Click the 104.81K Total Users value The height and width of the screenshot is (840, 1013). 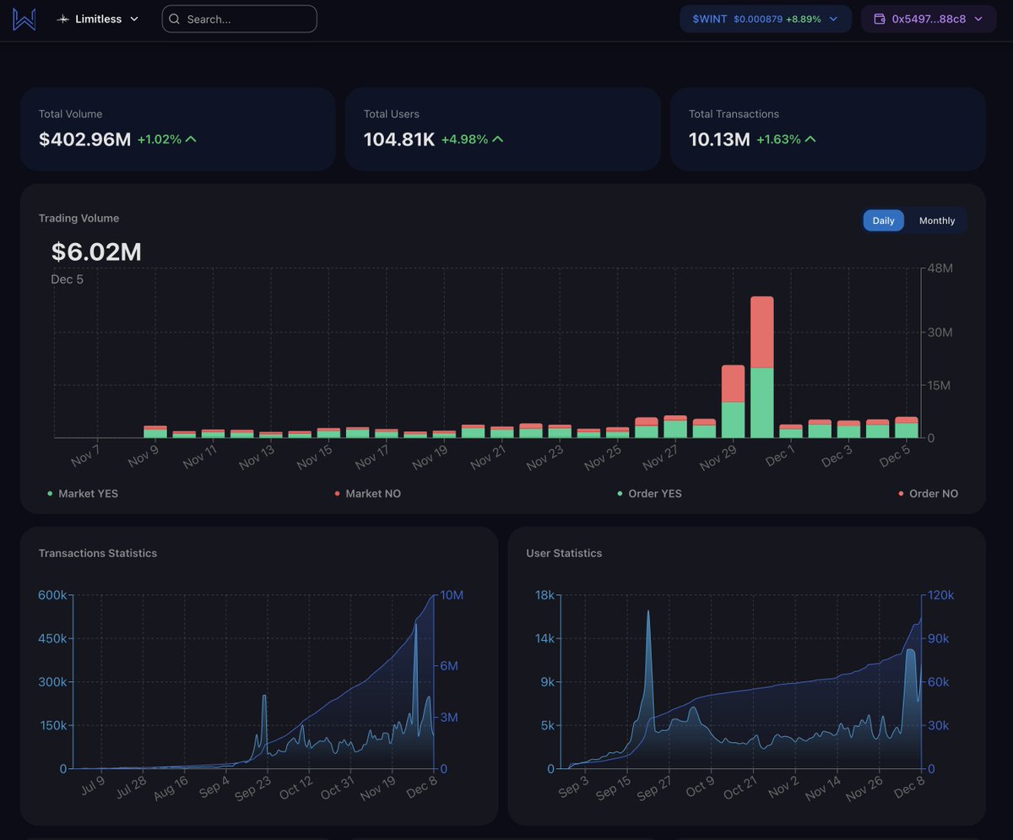click(399, 139)
